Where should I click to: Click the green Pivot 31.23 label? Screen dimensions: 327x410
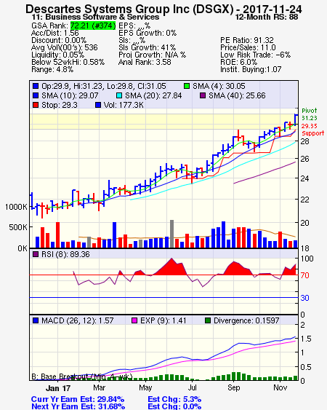[x=310, y=114]
